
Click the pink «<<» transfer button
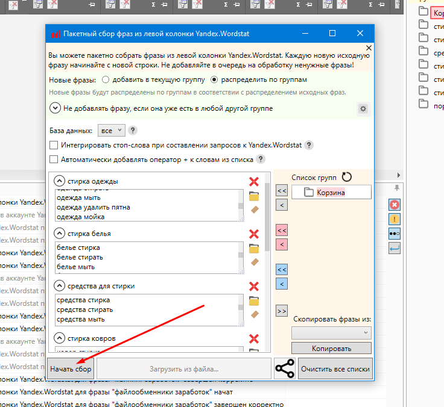pos(282,231)
